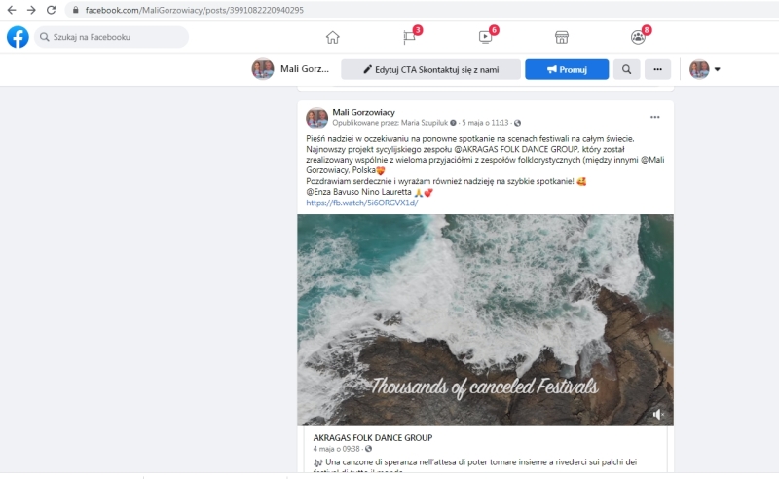
Task: Open the Facebook logo home link
Action: 18,37
